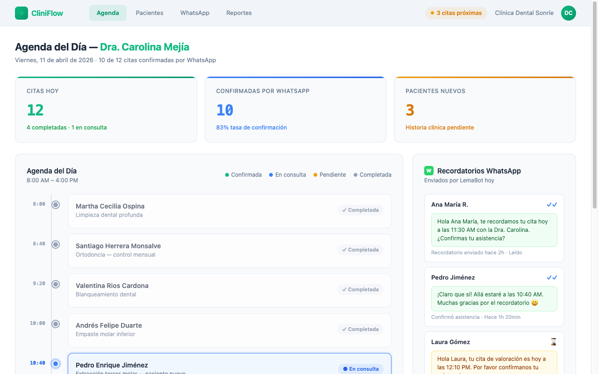
Task: Click the blue double checkmarks on Ana María's reminder
Action: tap(552, 204)
